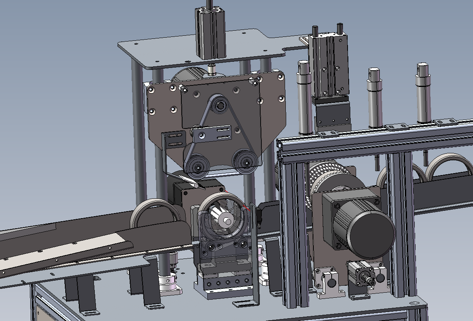Pick the large black round motor end cap
Image resolution: width=473 pixels, height=321 pixels.
coord(371,234)
